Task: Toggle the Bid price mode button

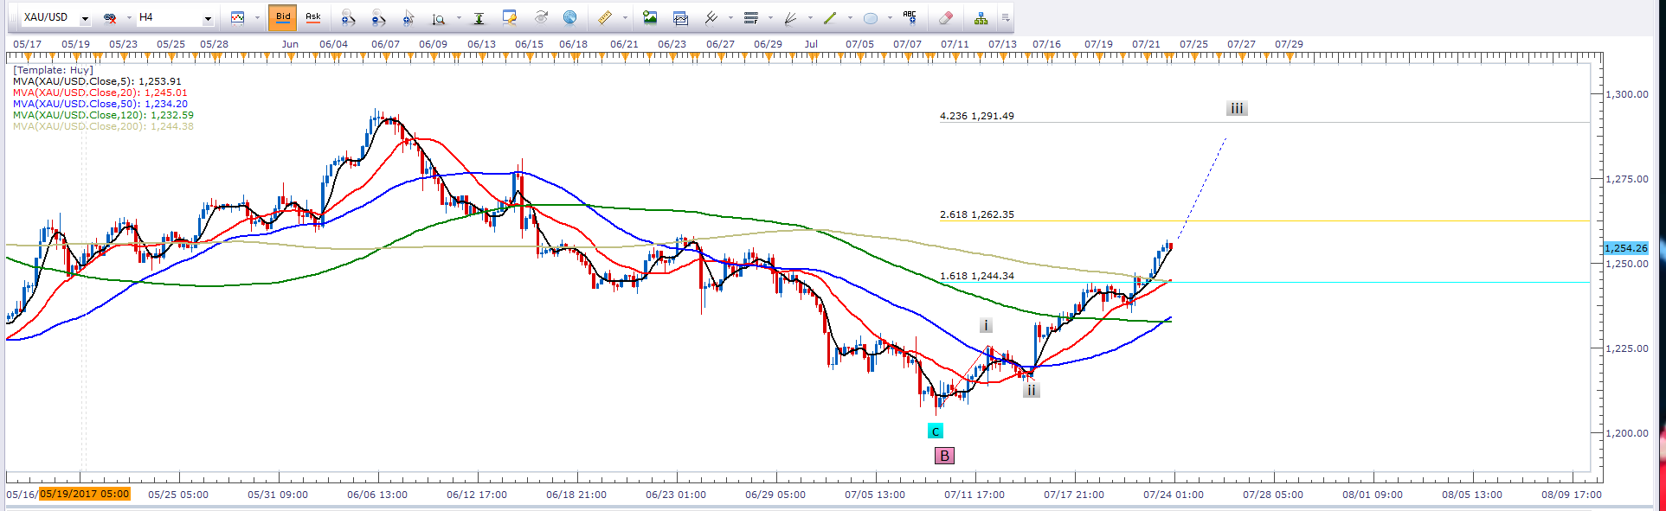Action: [x=283, y=17]
